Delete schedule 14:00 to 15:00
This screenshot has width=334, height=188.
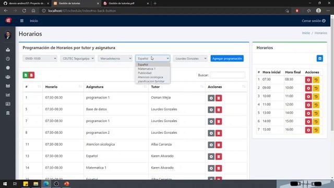[308, 122]
